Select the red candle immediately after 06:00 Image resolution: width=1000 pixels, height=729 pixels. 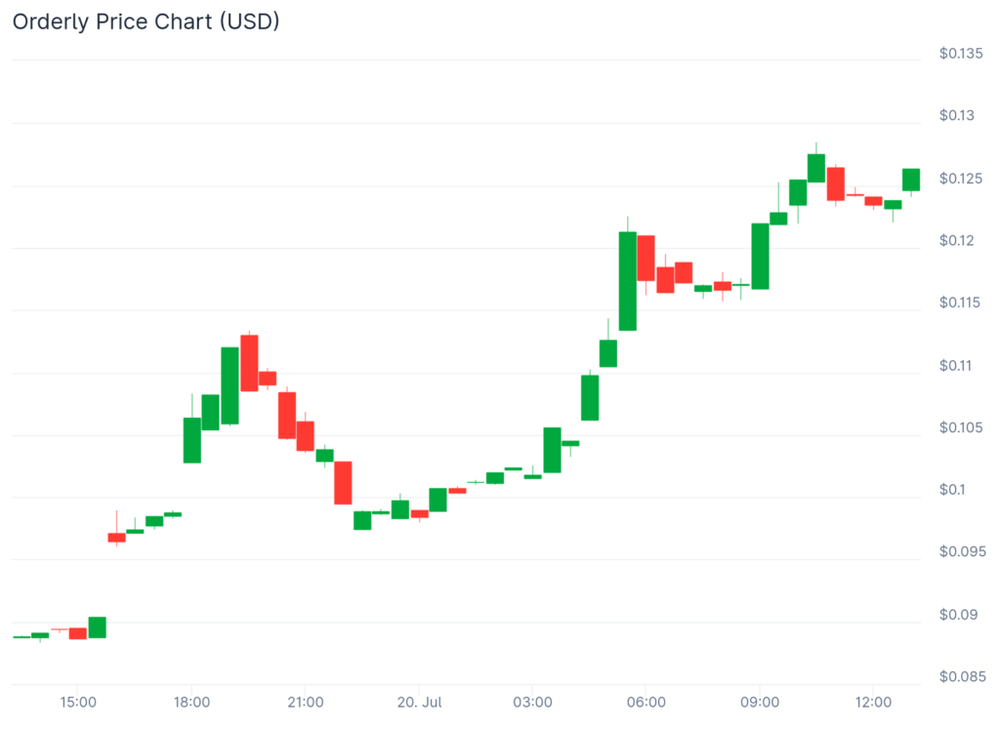point(646,258)
